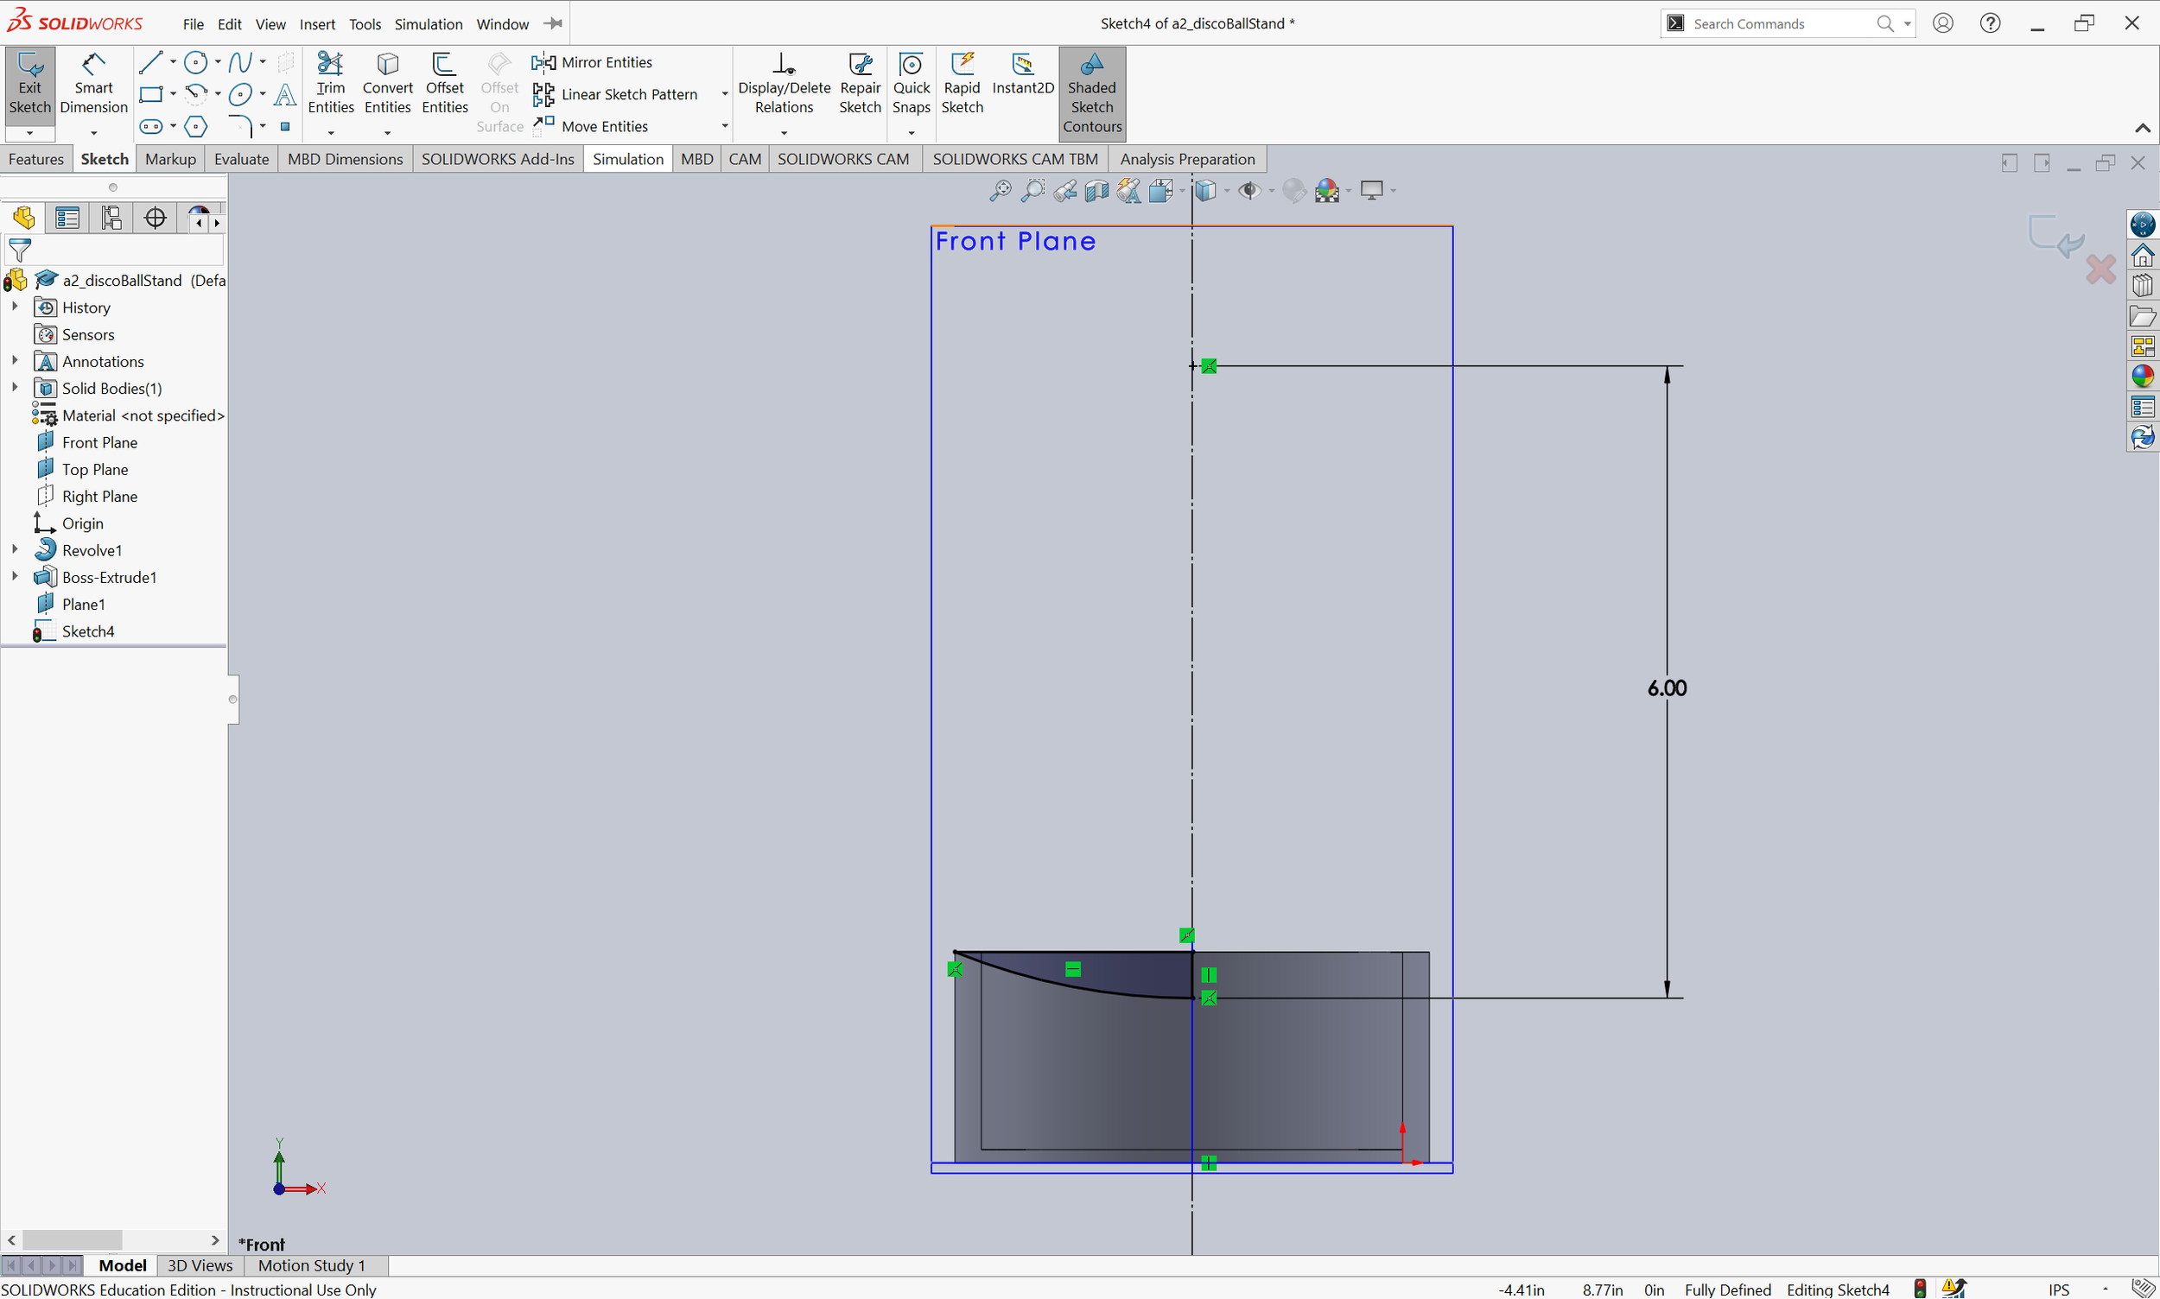Click the Section View icon

[x=1096, y=191]
